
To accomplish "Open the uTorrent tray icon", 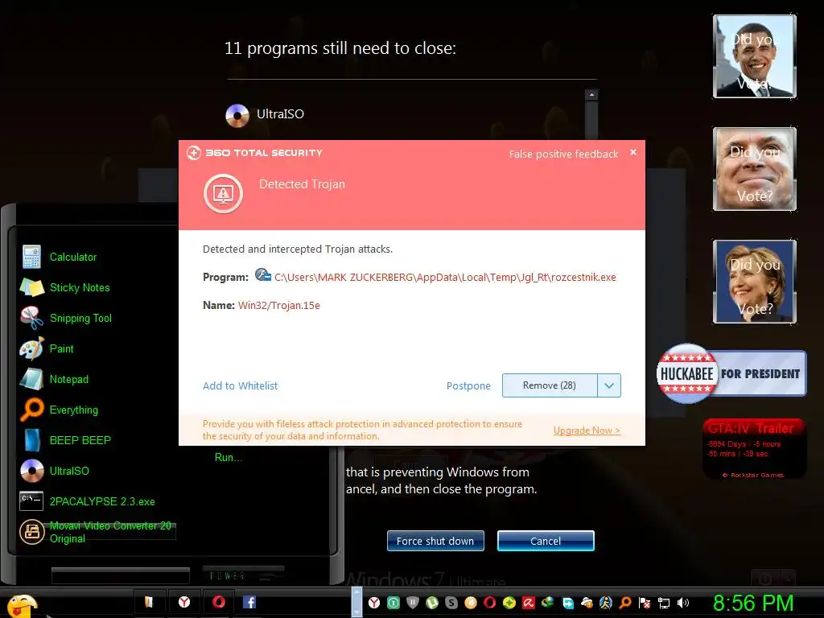I will click(x=432, y=603).
